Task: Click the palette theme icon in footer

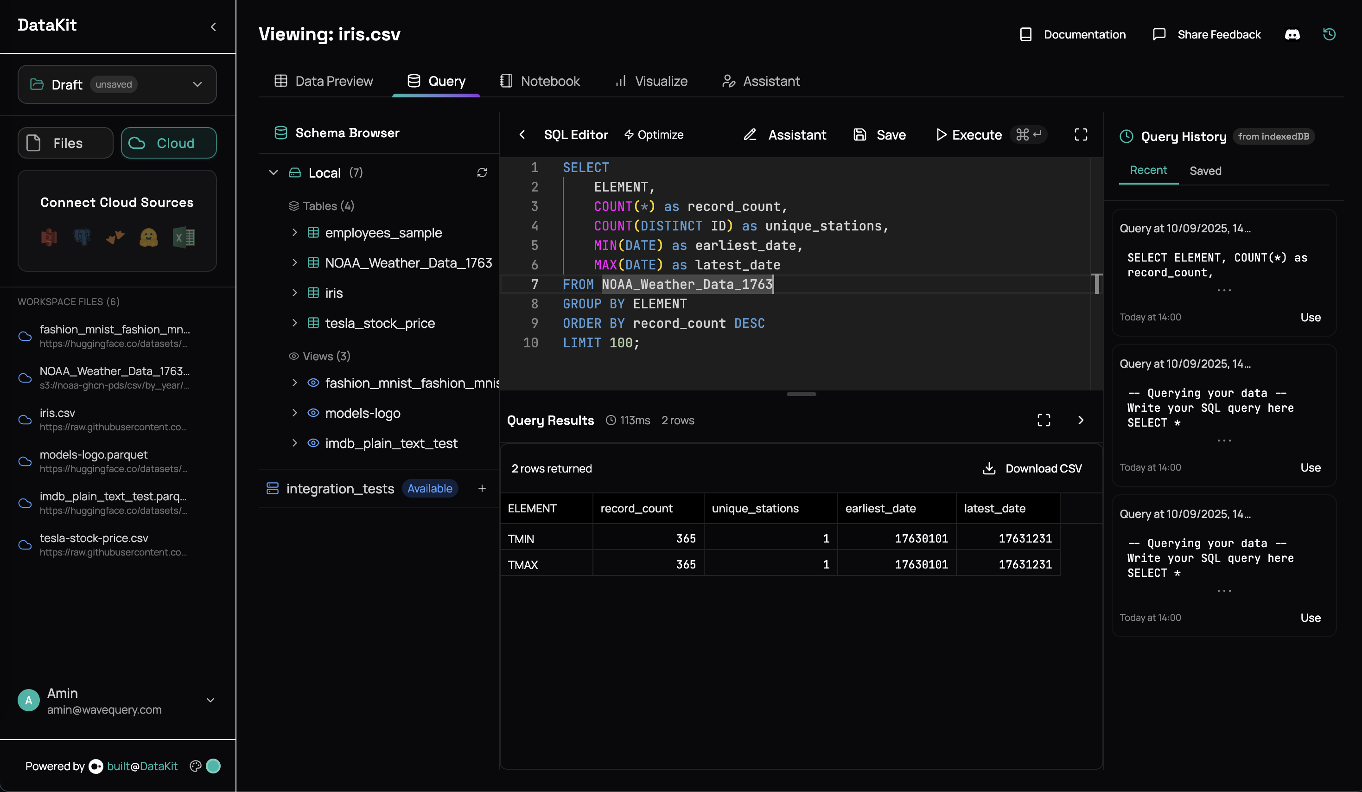Action: click(196, 766)
